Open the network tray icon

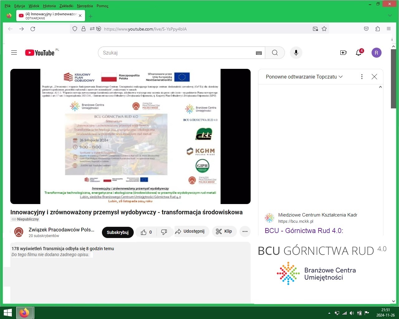pyautogui.click(x=344, y=313)
